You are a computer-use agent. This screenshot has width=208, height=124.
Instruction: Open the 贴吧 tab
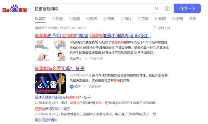pos(92,19)
